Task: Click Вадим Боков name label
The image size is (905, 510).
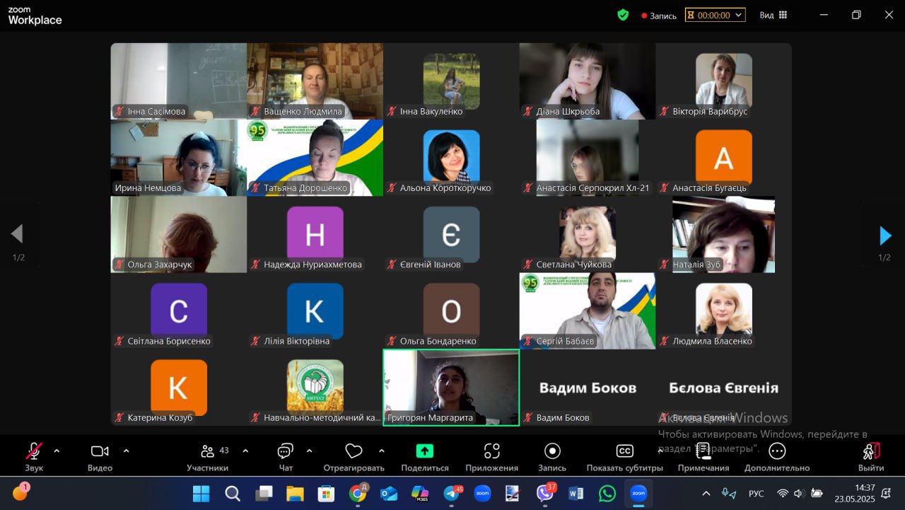Action: pos(563,417)
